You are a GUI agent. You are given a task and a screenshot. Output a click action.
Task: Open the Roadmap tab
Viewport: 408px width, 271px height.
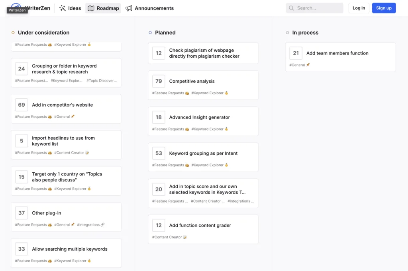coord(103,8)
